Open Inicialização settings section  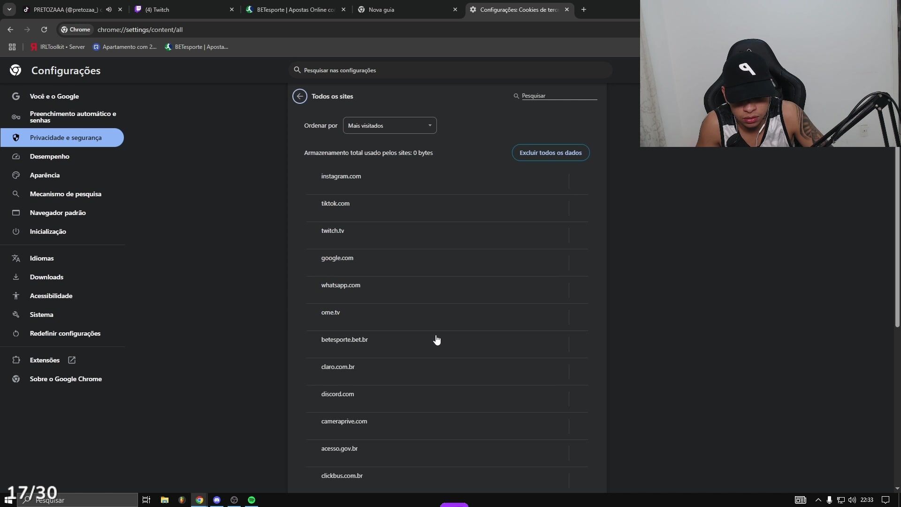click(x=62, y=231)
